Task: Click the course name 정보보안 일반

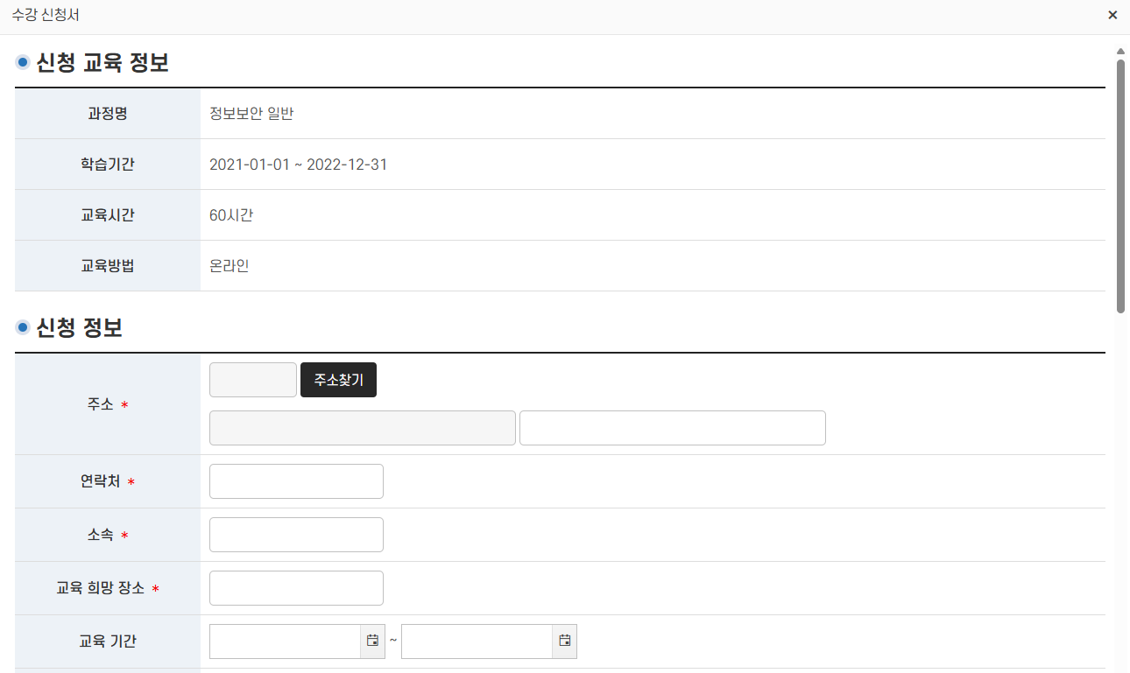Action: (251, 114)
